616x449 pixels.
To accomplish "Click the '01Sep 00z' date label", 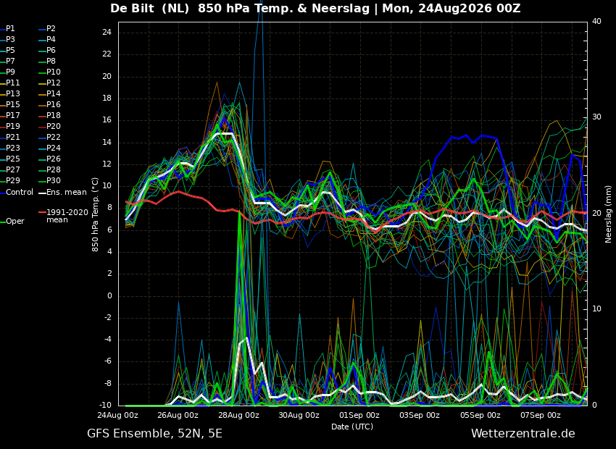I will coord(359,415).
